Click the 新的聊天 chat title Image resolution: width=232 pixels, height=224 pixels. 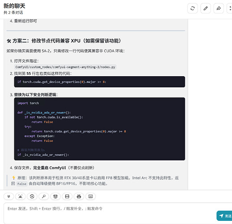(14, 6)
